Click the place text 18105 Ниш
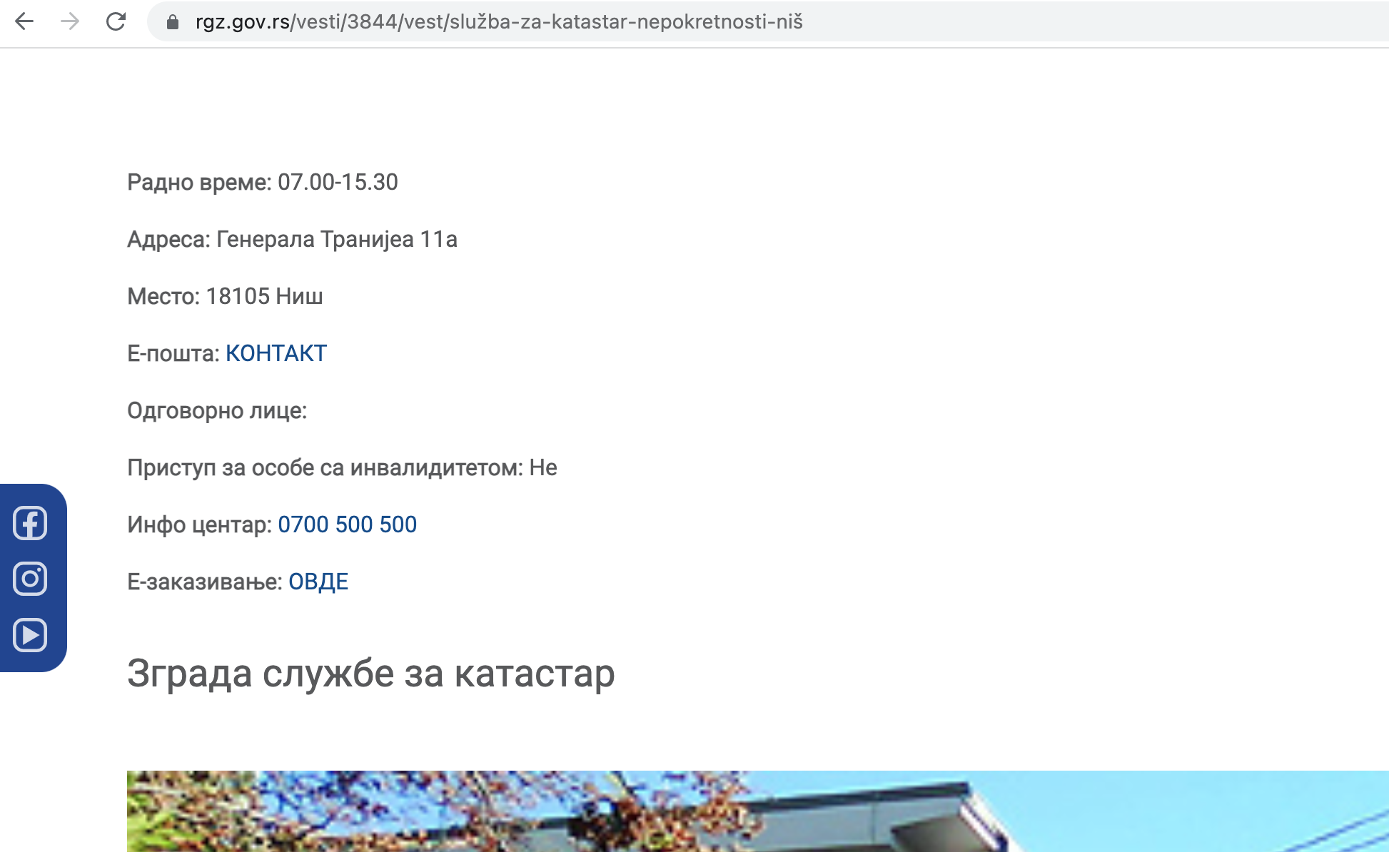This screenshot has width=1389, height=852. coord(225,296)
